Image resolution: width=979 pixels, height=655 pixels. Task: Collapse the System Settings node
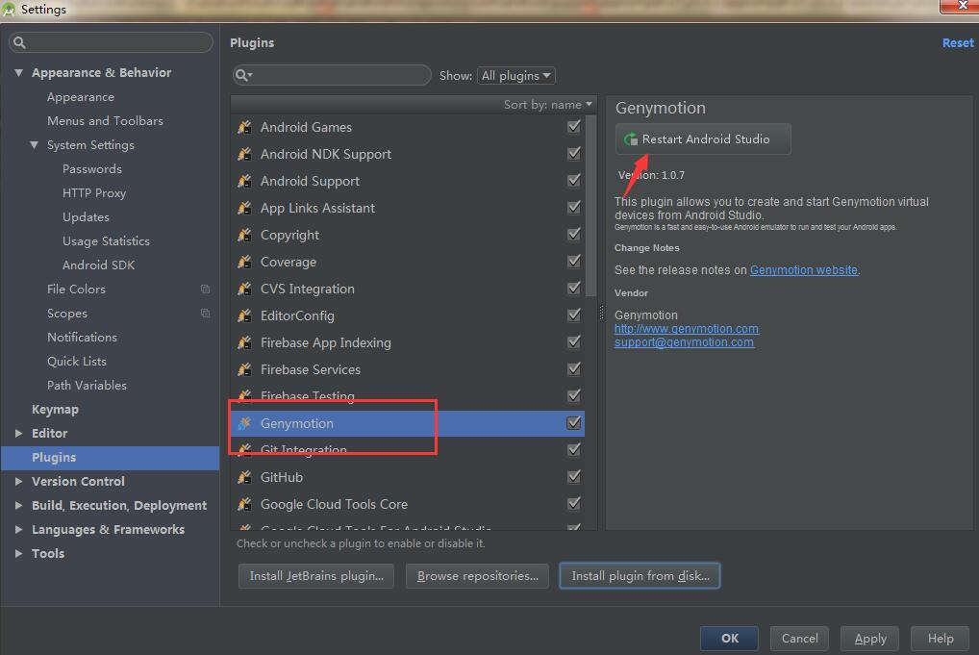pos(34,145)
